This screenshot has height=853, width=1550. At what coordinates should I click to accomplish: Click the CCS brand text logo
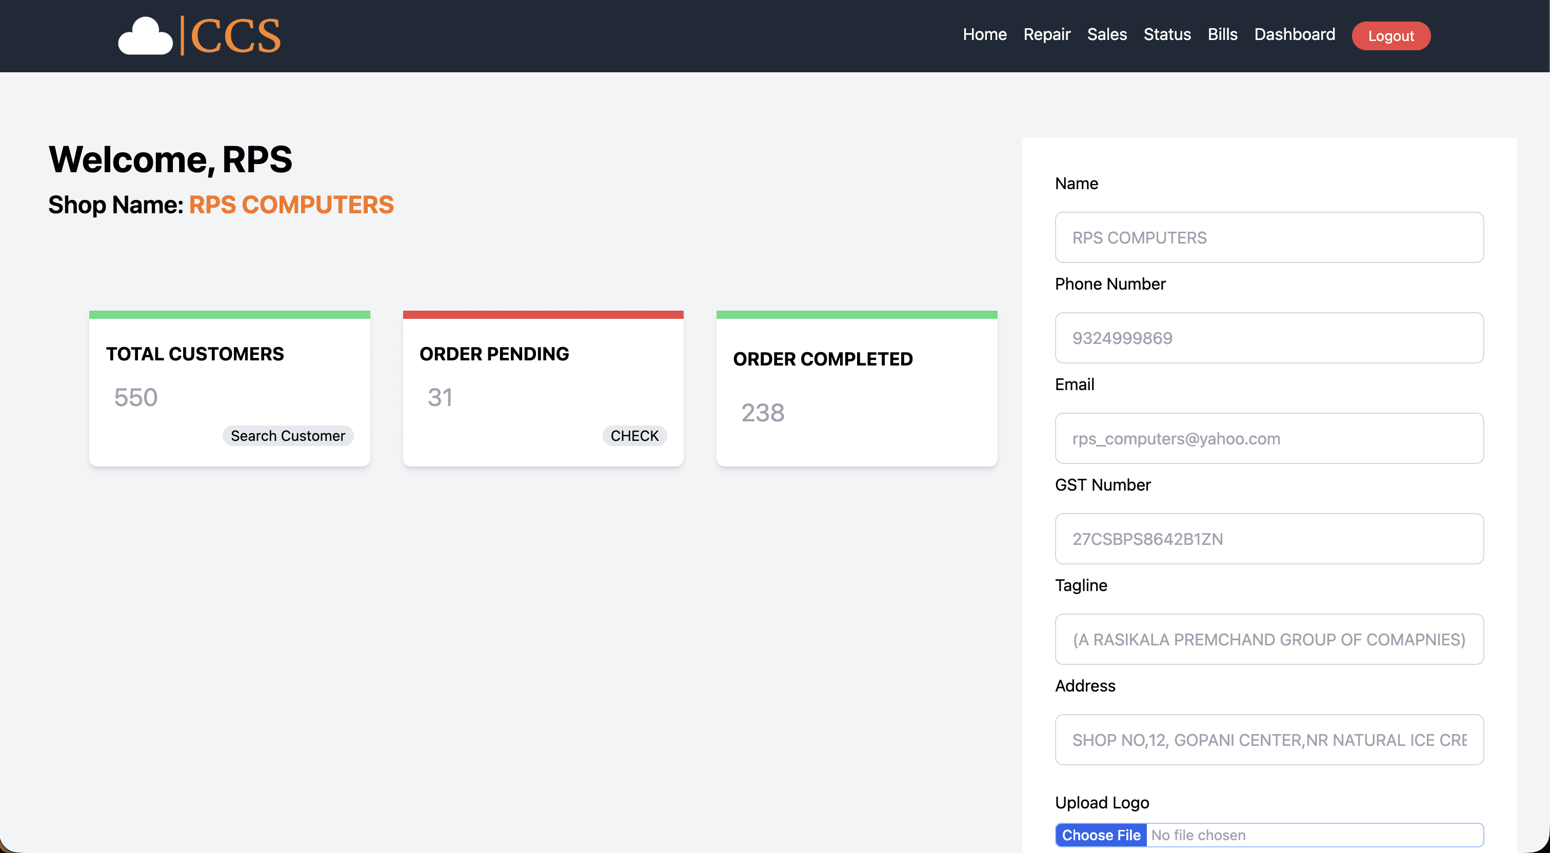pos(235,36)
